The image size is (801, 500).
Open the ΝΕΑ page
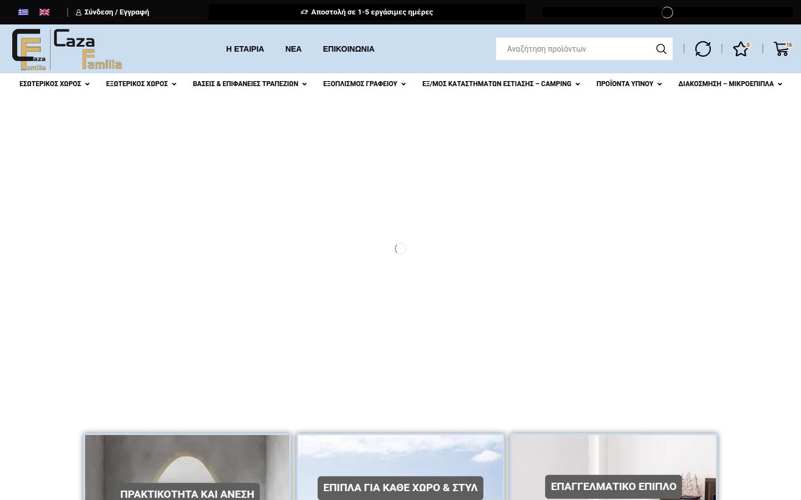(x=293, y=49)
